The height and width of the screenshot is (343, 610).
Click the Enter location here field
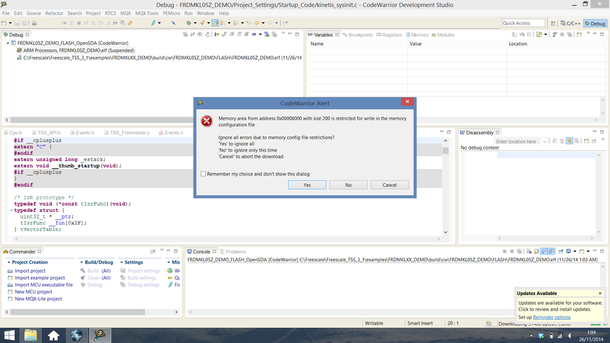click(x=518, y=142)
